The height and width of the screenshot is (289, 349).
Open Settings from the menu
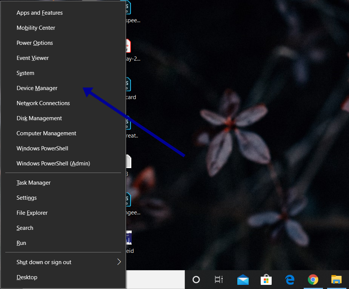[x=26, y=197]
